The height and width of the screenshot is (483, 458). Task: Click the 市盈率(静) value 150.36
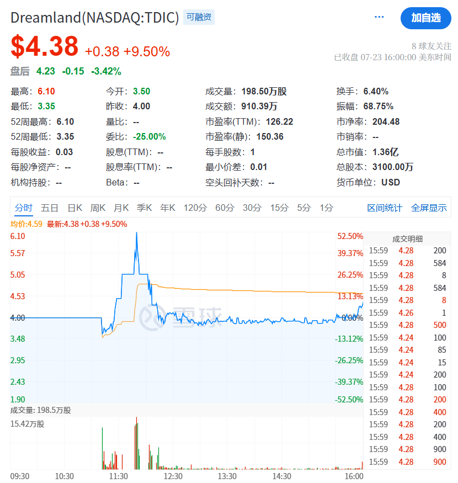tap(270, 136)
